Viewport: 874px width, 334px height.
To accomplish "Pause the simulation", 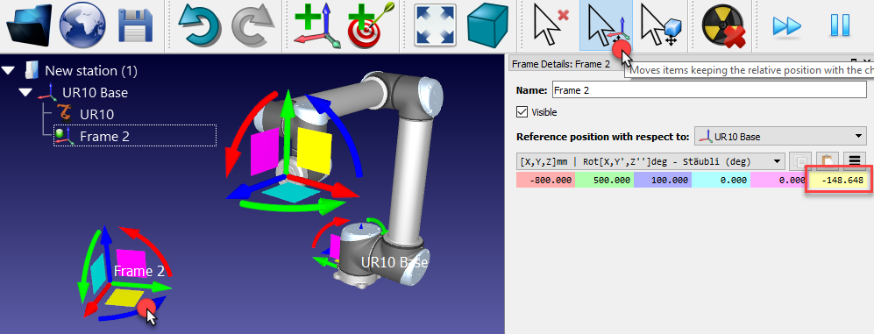I will [840, 25].
